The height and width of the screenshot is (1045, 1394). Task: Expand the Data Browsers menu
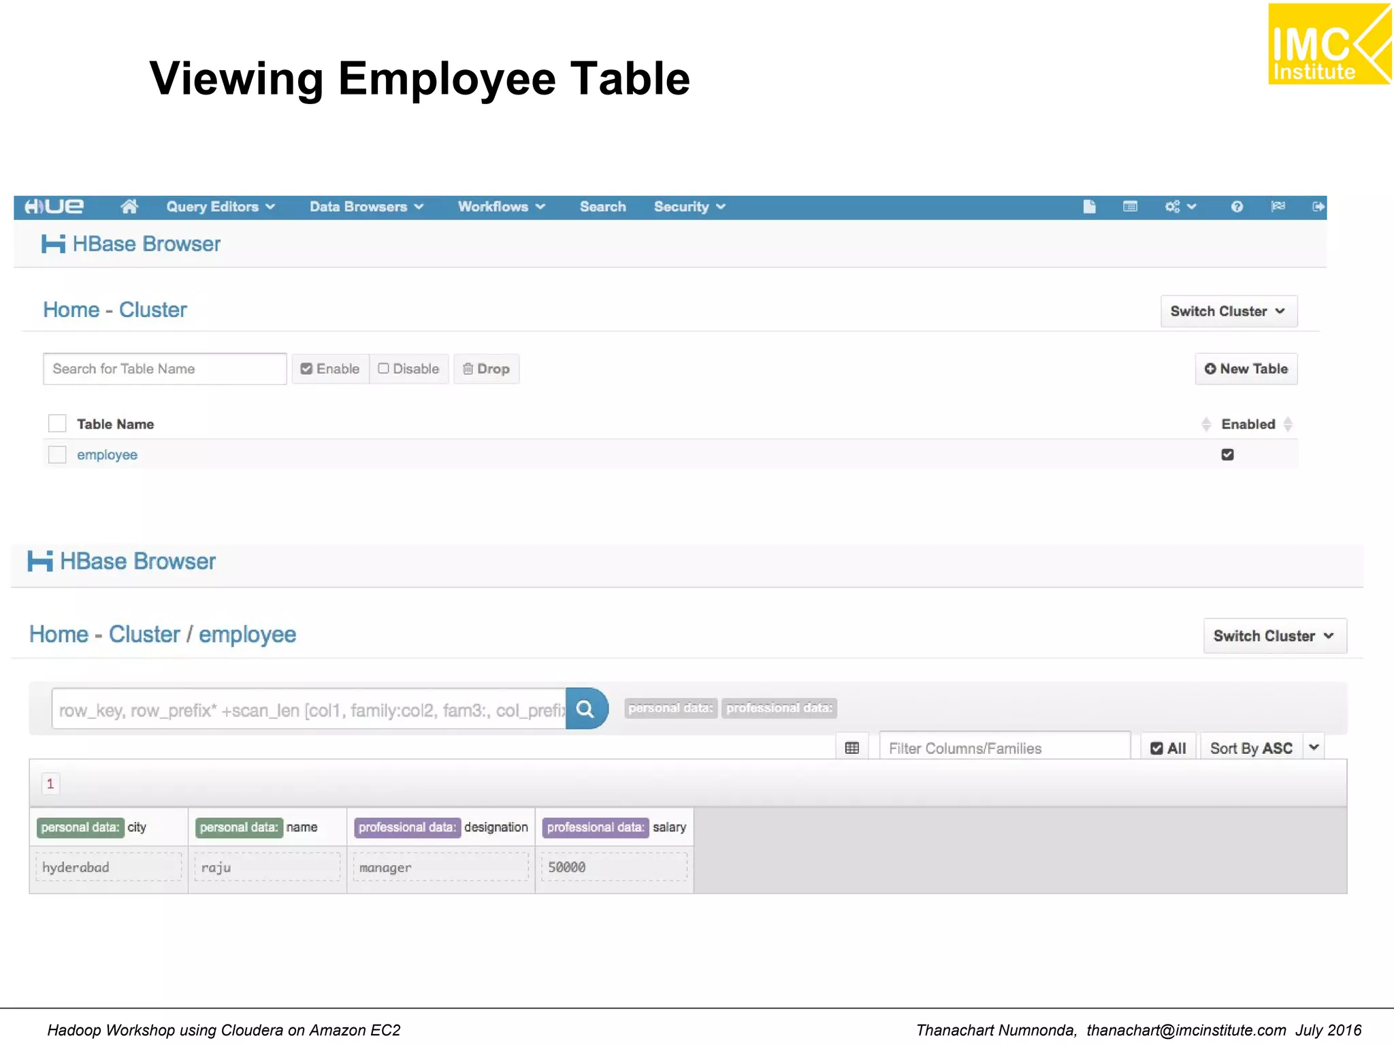(367, 207)
